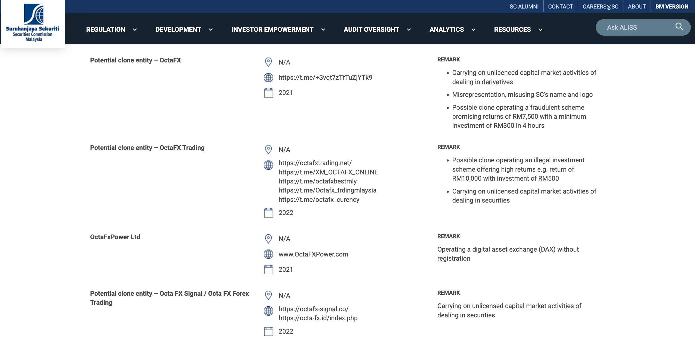Expand the Analytics menu chevron
The image size is (695, 337).
tap(473, 30)
